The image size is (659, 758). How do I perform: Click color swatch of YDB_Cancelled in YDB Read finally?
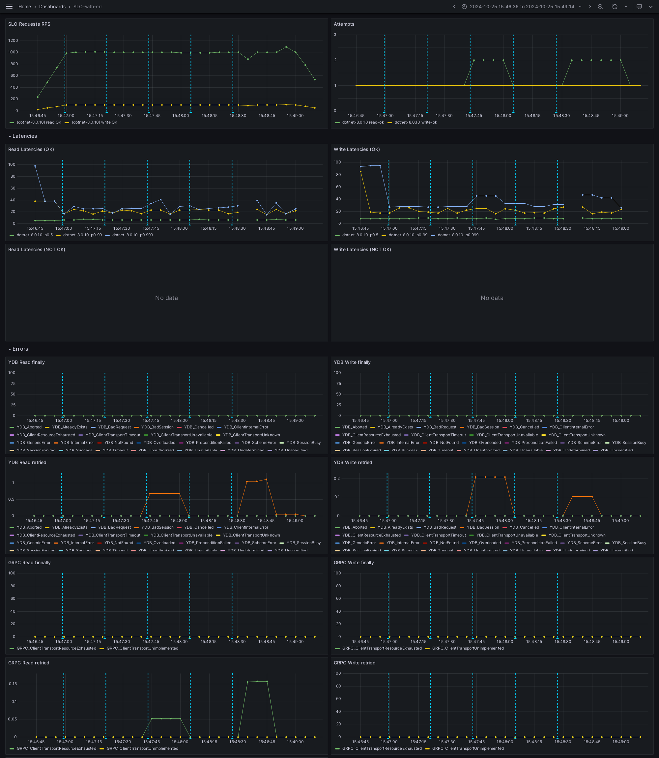click(180, 427)
